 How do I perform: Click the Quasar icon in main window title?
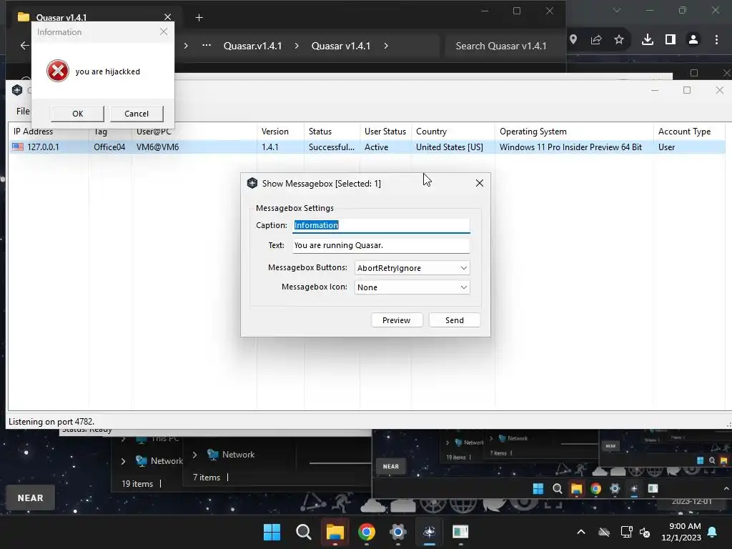click(17, 89)
